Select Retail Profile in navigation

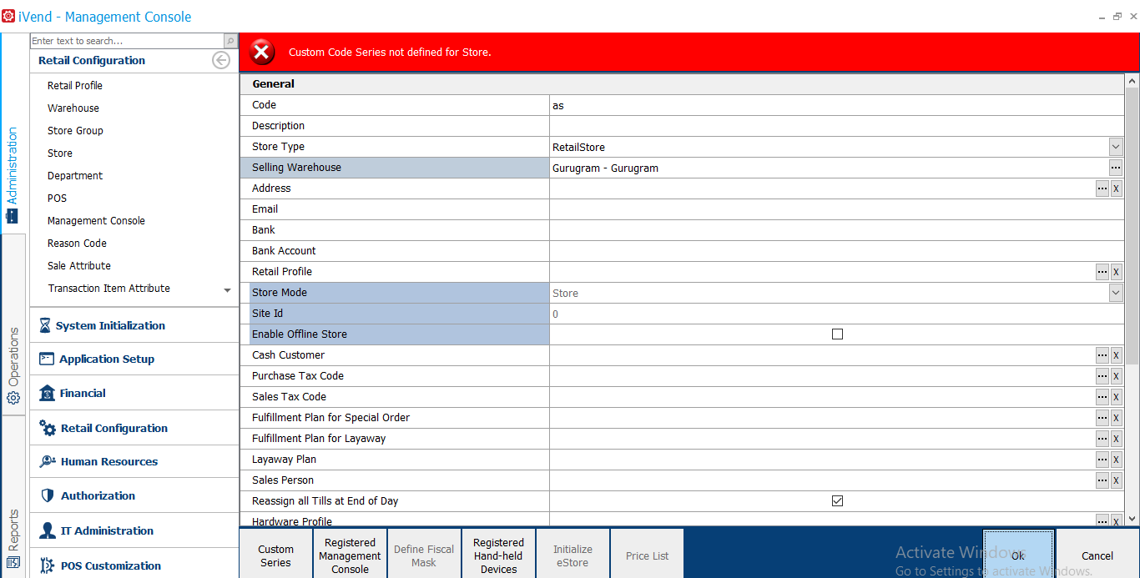[x=75, y=86]
